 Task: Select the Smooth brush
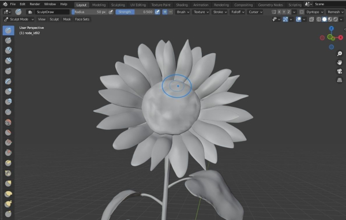(x=9, y=122)
